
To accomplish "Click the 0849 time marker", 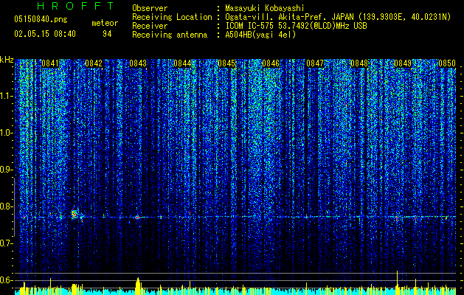I will pos(403,63).
